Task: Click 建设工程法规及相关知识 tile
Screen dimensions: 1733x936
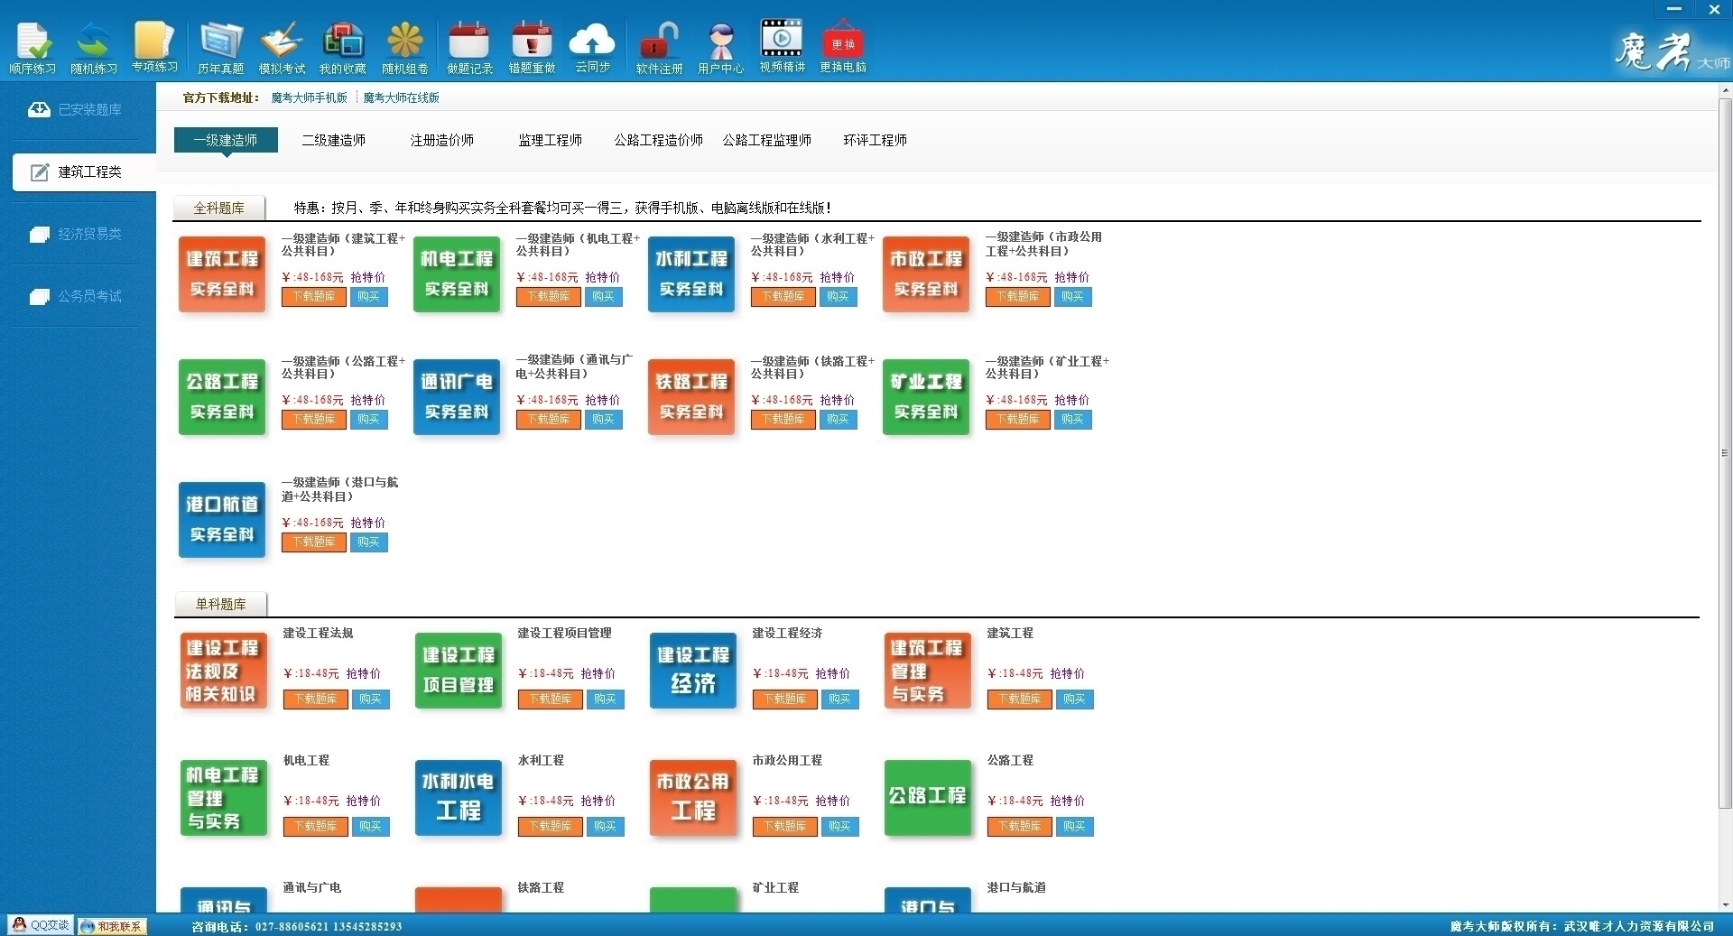Action: (224, 671)
